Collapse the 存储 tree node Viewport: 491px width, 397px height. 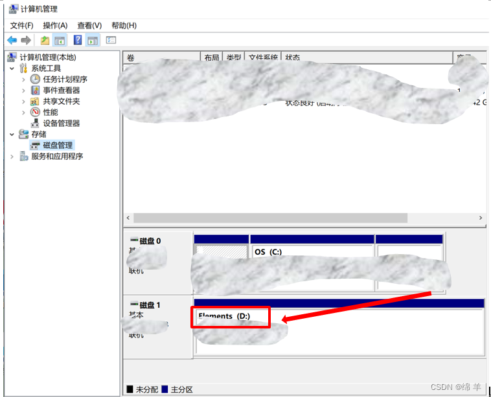(x=12, y=134)
